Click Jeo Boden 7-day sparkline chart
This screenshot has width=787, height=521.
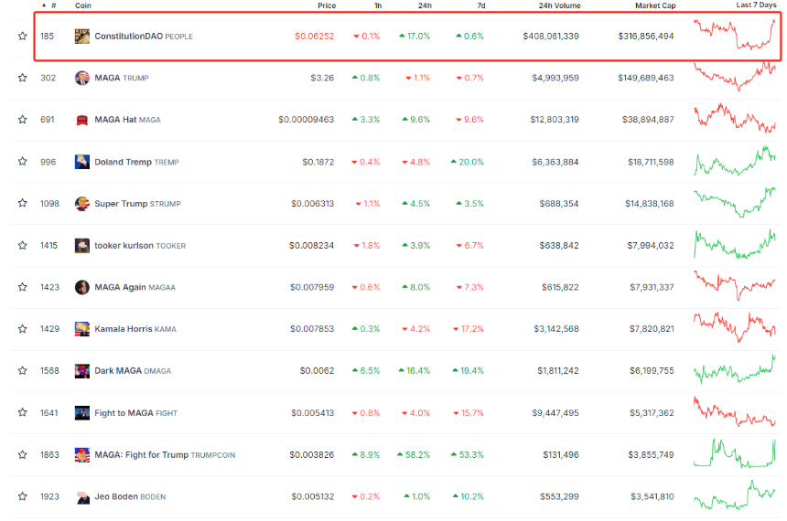pyautogui.click(x=735, y=495)
